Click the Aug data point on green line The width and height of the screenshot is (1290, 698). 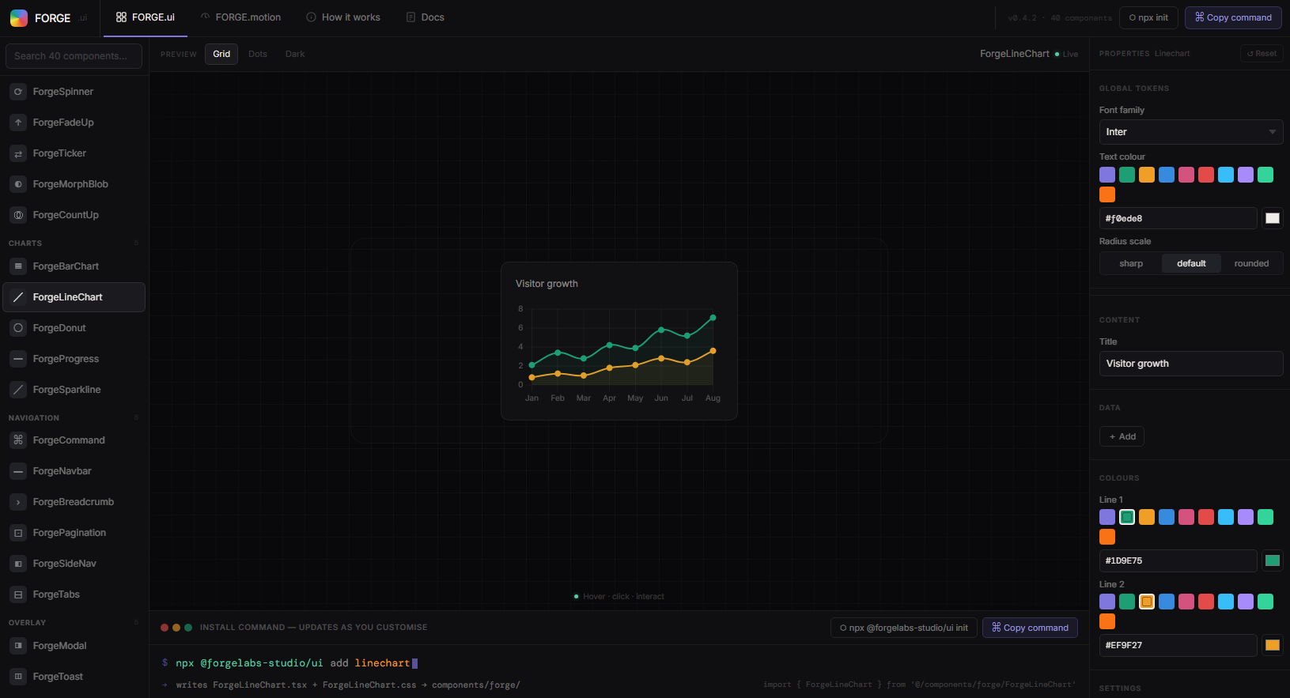click(x=713, y=318)
